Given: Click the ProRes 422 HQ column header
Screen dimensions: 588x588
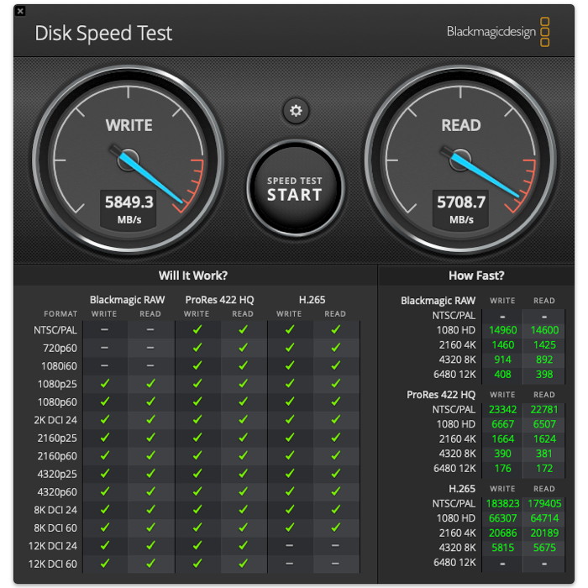Looking at the screenshot, I should coord(218,300).
